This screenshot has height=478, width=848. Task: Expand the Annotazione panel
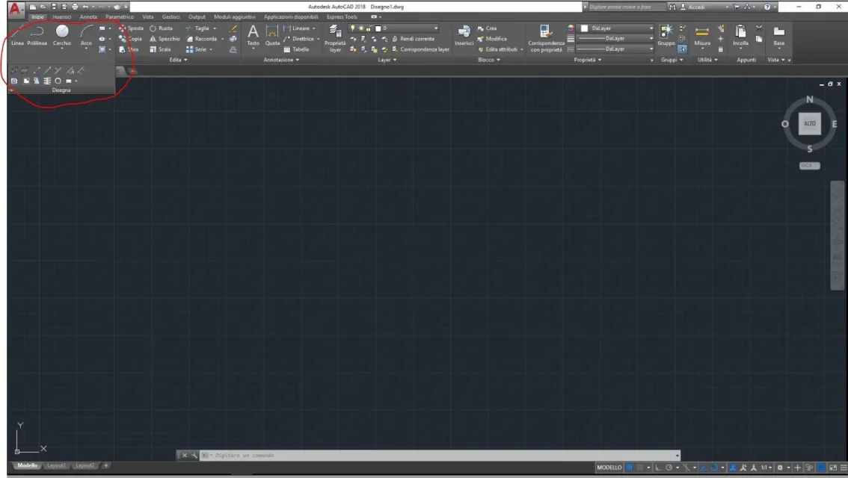[x=280, y=60]
